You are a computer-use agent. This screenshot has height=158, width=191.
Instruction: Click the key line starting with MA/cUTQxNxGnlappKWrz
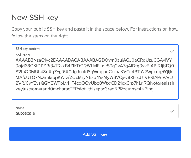tap(94, 77)
